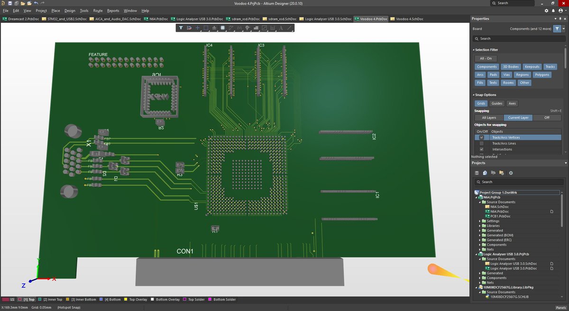Viewport: 569px width, 311px height.
Task: Open the settings gear at top right
Action: point(546,10)
